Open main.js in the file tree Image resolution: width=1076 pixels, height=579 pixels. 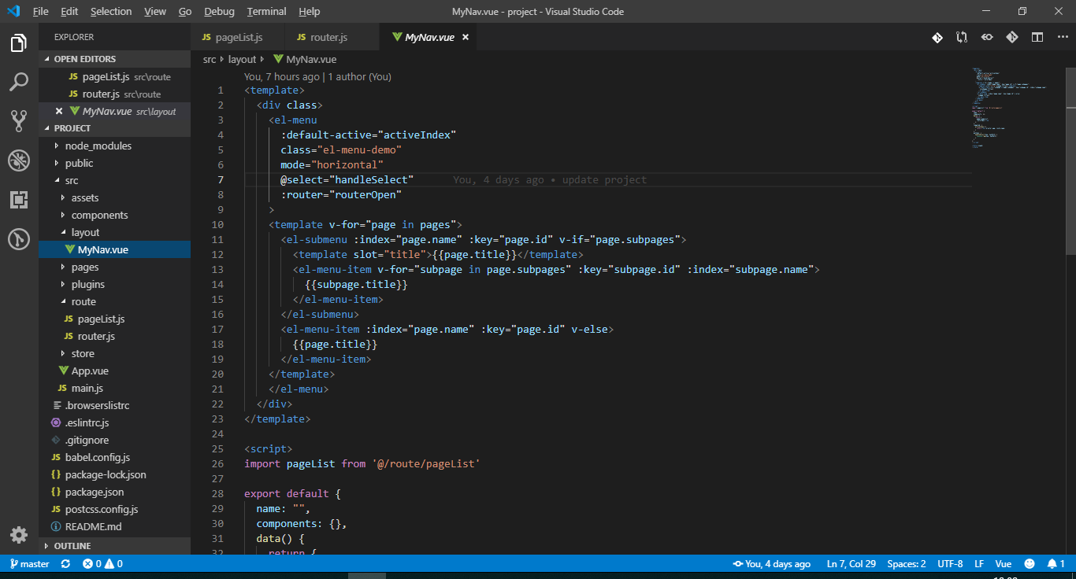pos(87,388)
